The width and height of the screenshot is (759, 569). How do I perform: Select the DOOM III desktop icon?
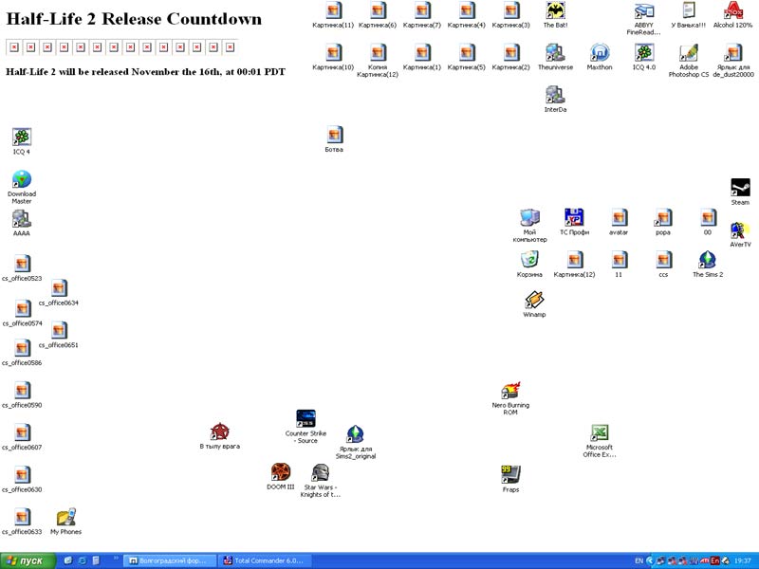280,471
